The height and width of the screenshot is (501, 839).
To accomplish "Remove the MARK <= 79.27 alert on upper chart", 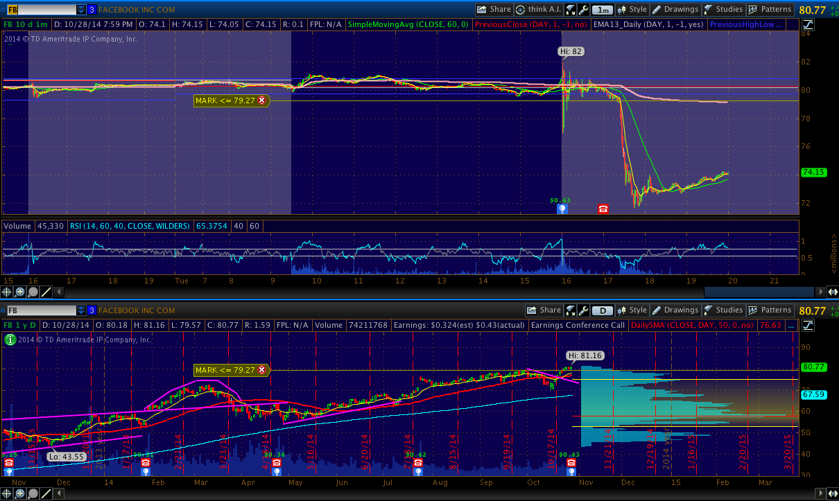I will (261, 100).
